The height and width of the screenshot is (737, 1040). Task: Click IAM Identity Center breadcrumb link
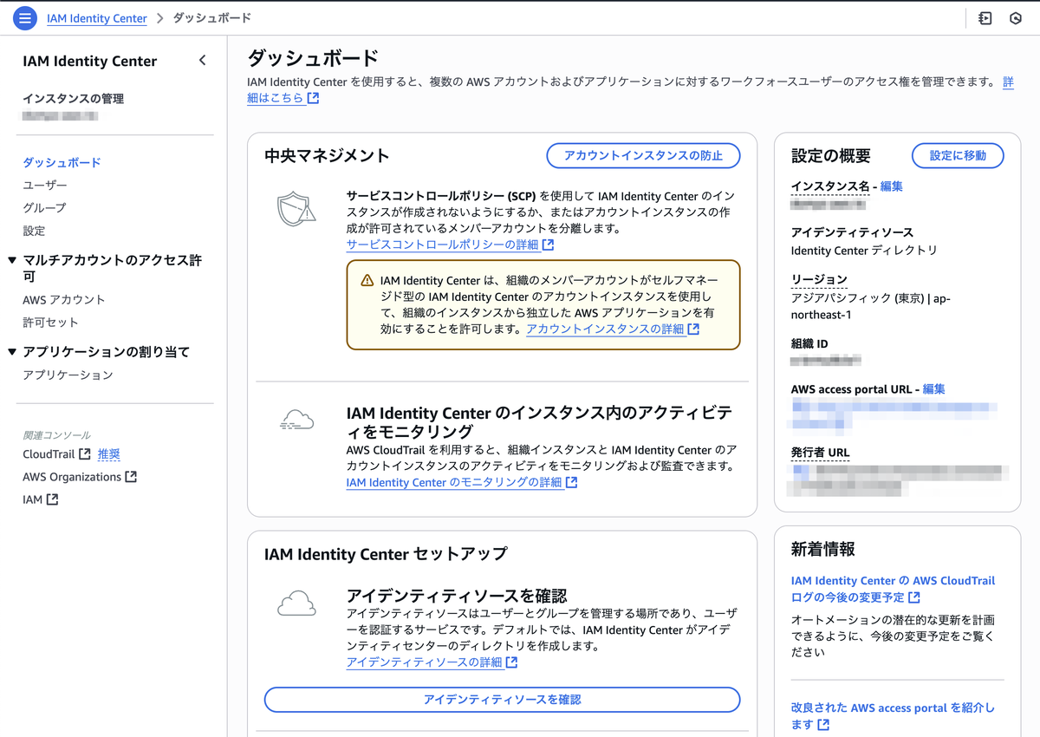(97, 18)
